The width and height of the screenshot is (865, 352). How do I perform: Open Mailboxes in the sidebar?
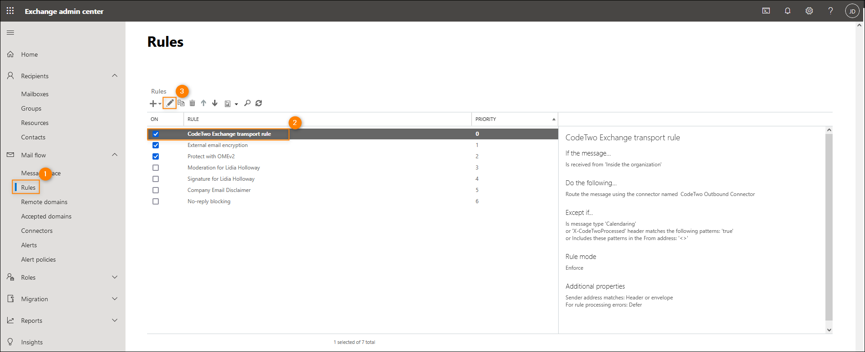pyautogui.click(x=35, y=94)
